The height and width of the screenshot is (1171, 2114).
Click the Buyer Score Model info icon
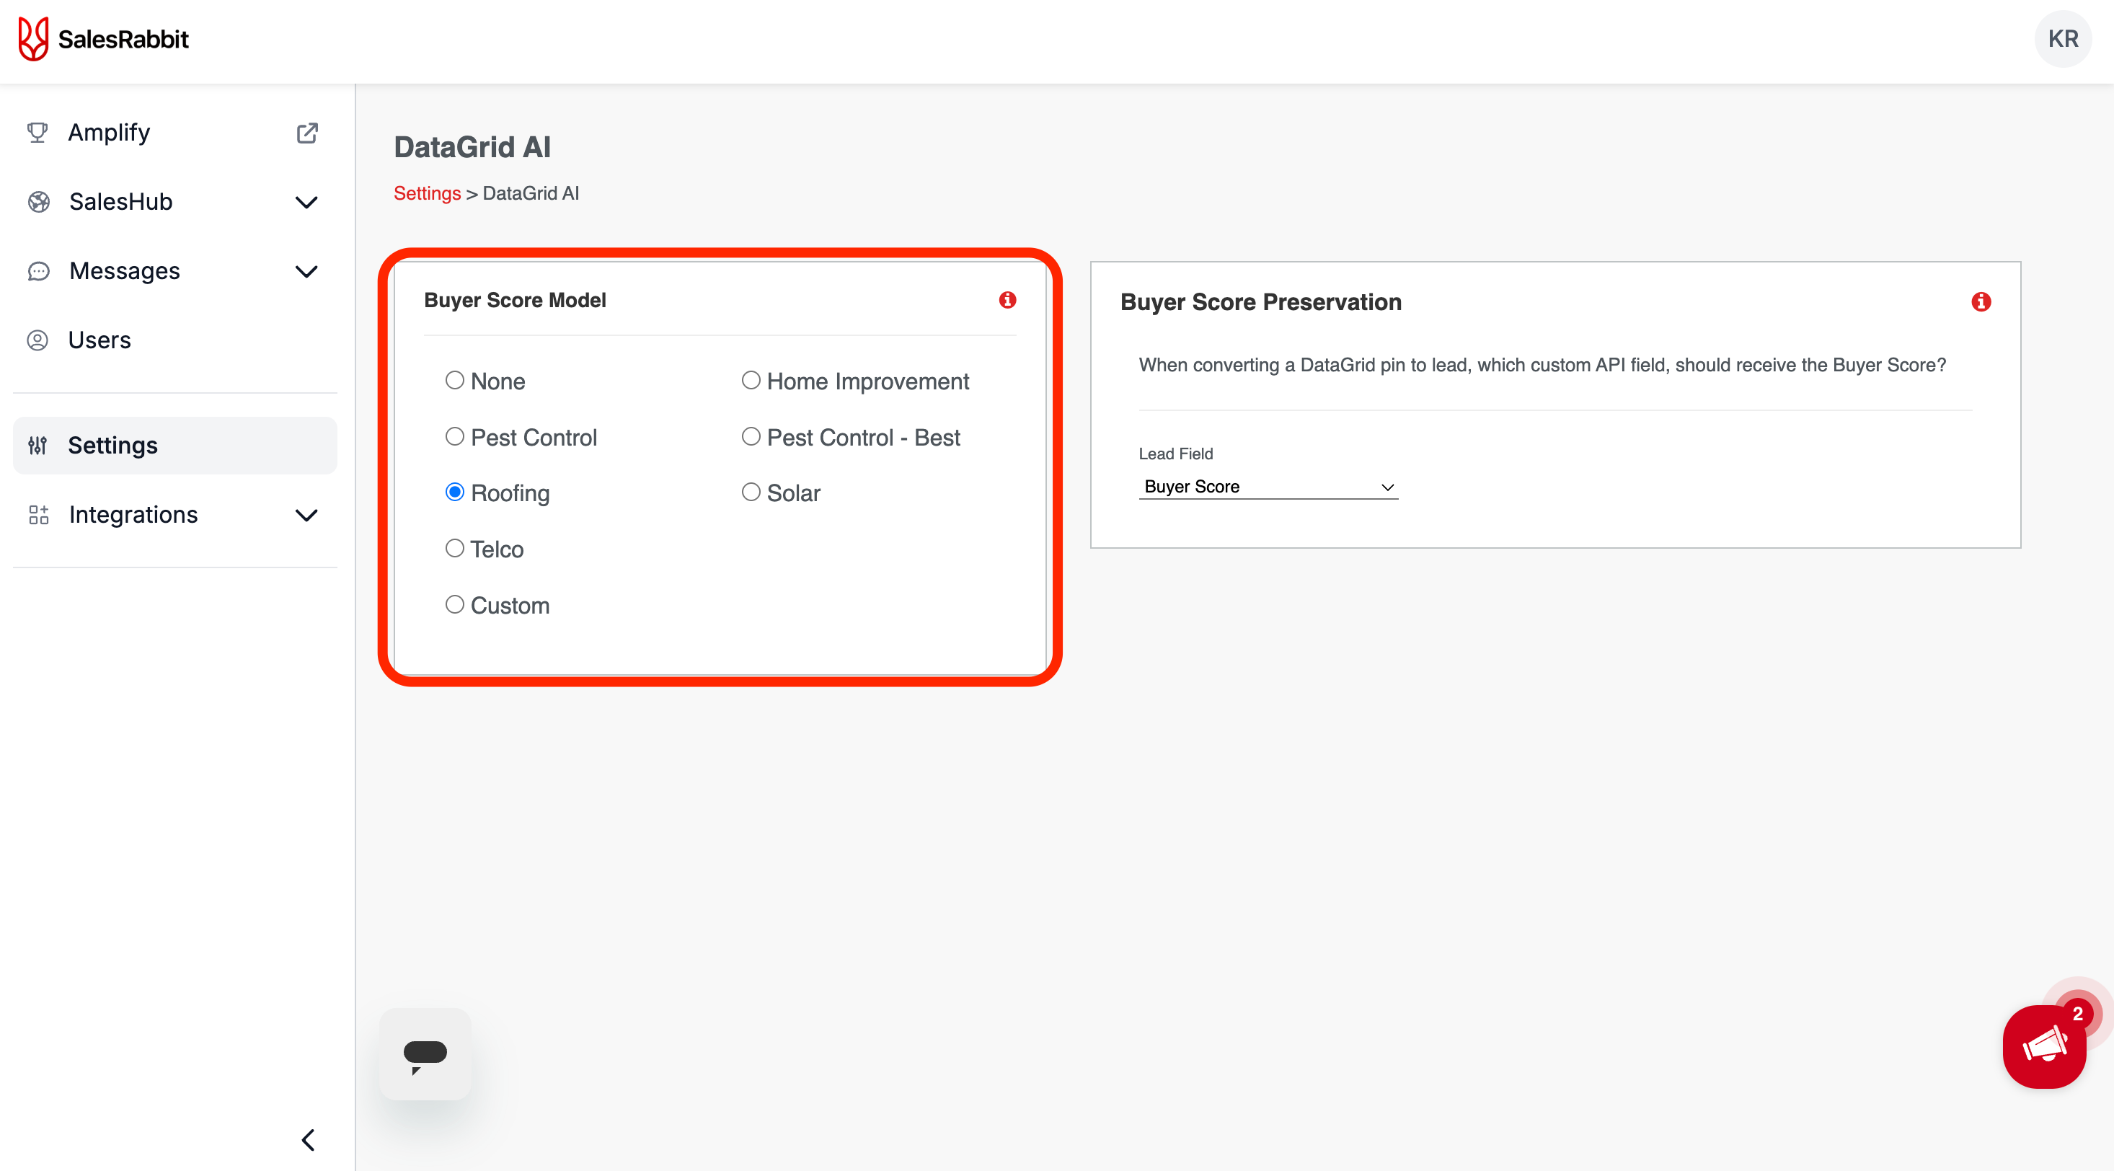pyautogui.click(x=1007, y=301)
